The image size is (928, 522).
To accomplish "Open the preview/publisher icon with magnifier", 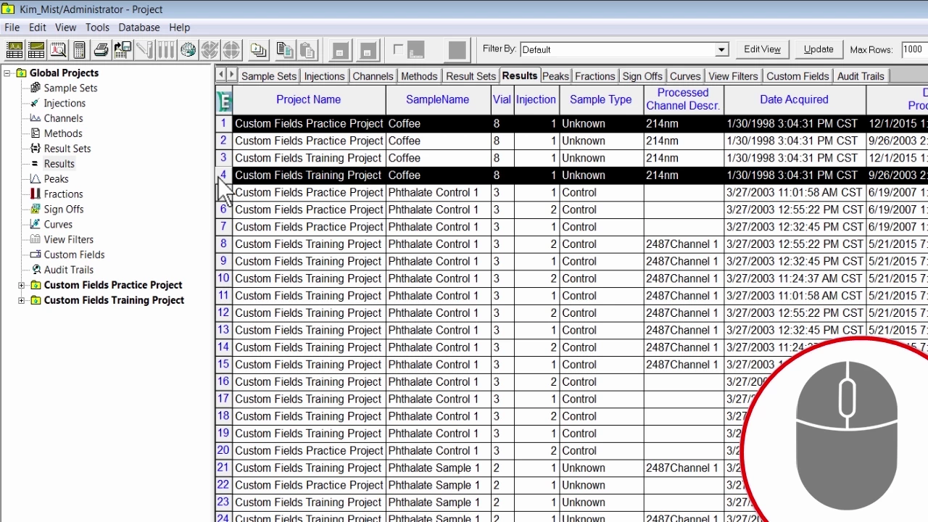I will pyautogui.click(x=58, y=50).
